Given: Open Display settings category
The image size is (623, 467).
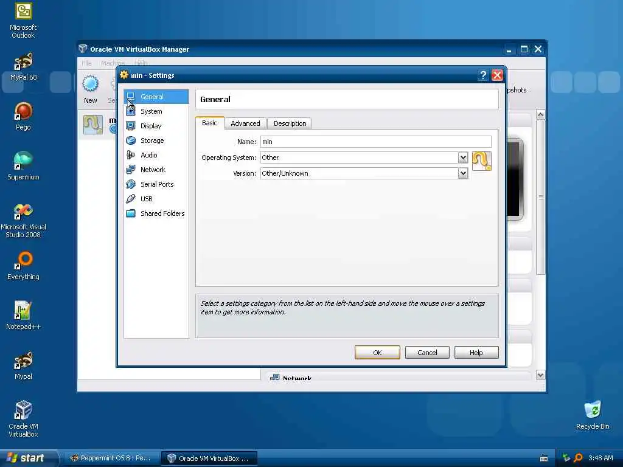Looking at the screenshot, I should [x=156, y=126].
